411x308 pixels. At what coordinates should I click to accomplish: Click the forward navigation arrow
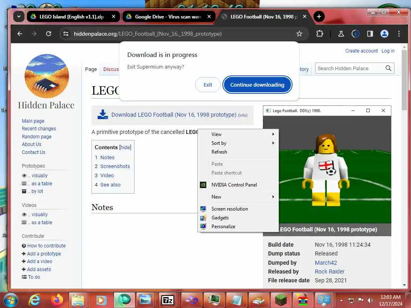34,34
